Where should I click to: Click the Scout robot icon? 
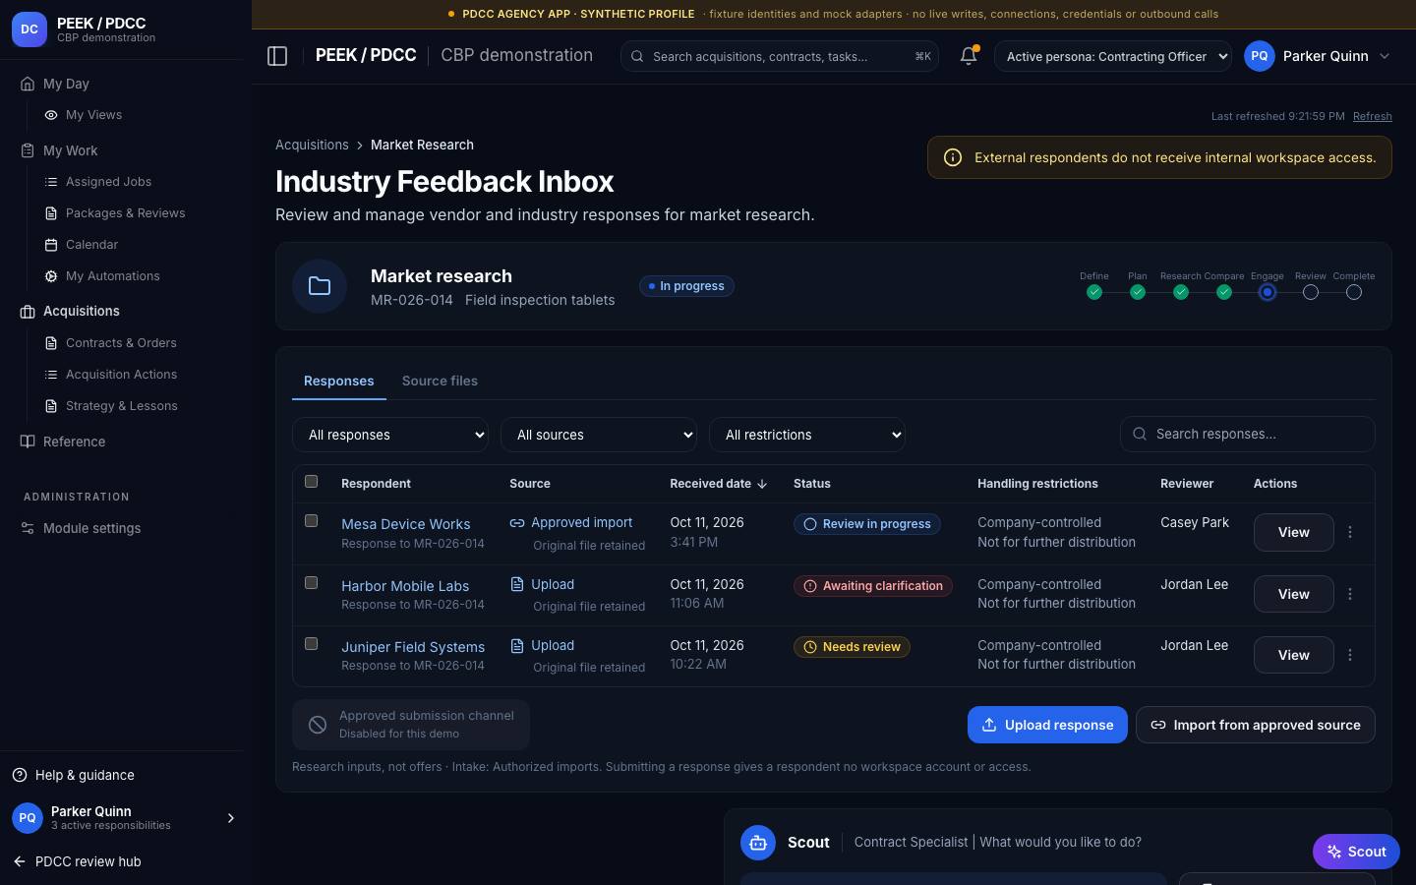[x=758, y=843]
